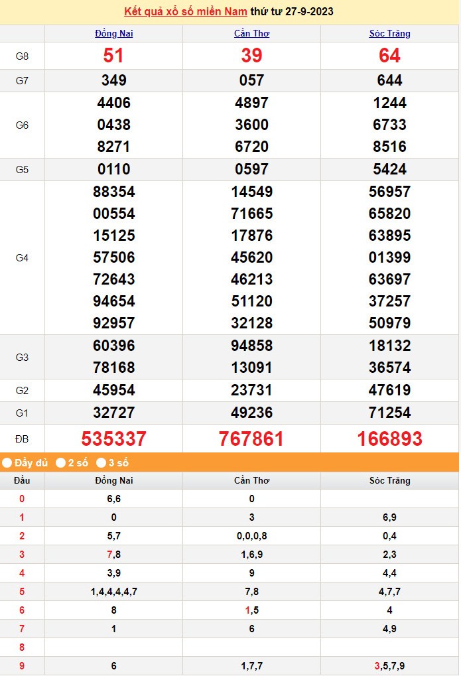Click the G1 number 32727
Viewport: 461px width, 676px height.
pyautogui.click(x=113, y=413)
